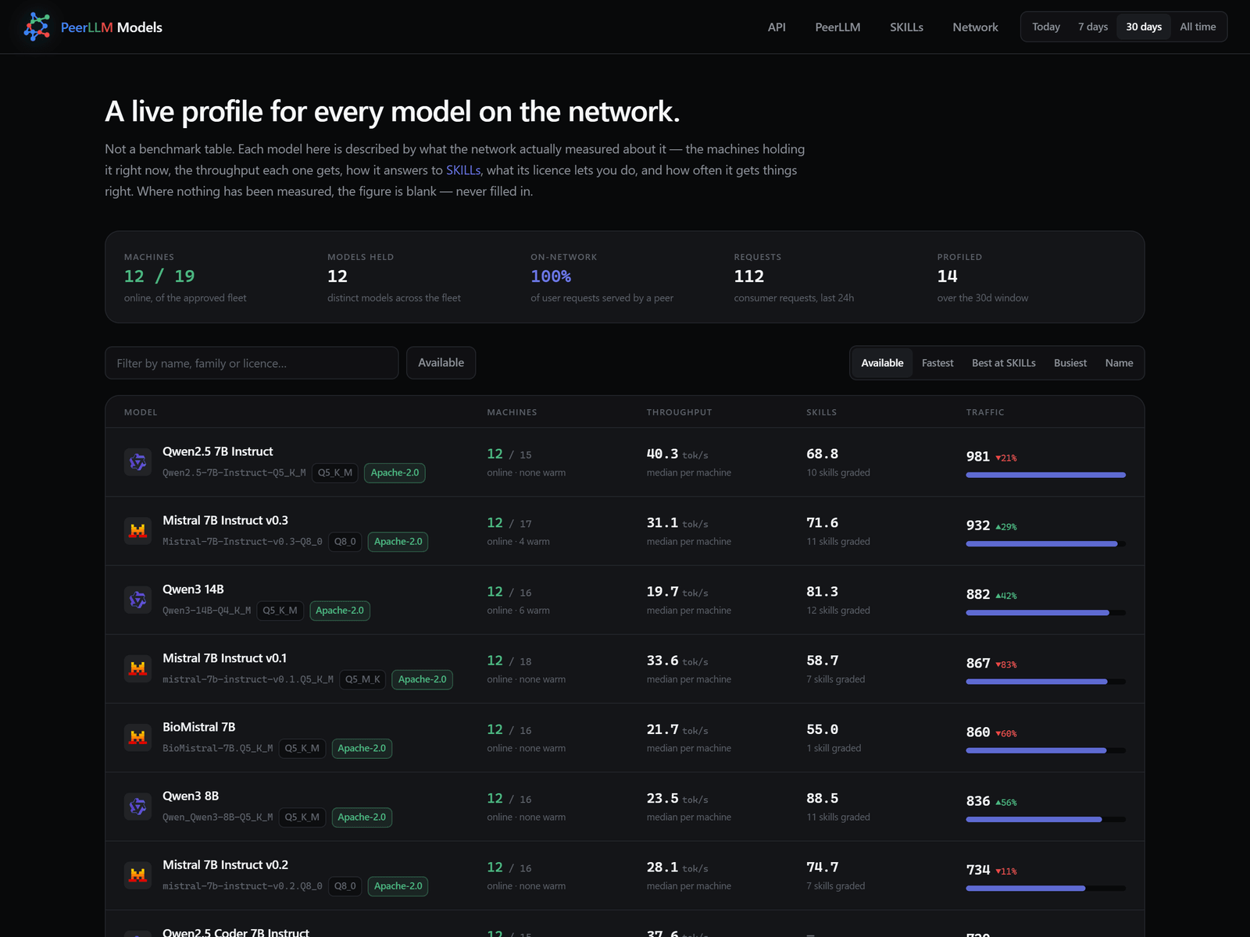Click the 836 traffic count for Qwen3 8B
Image resolution: width=1250 pixels, height=937 pixels.
978,801
